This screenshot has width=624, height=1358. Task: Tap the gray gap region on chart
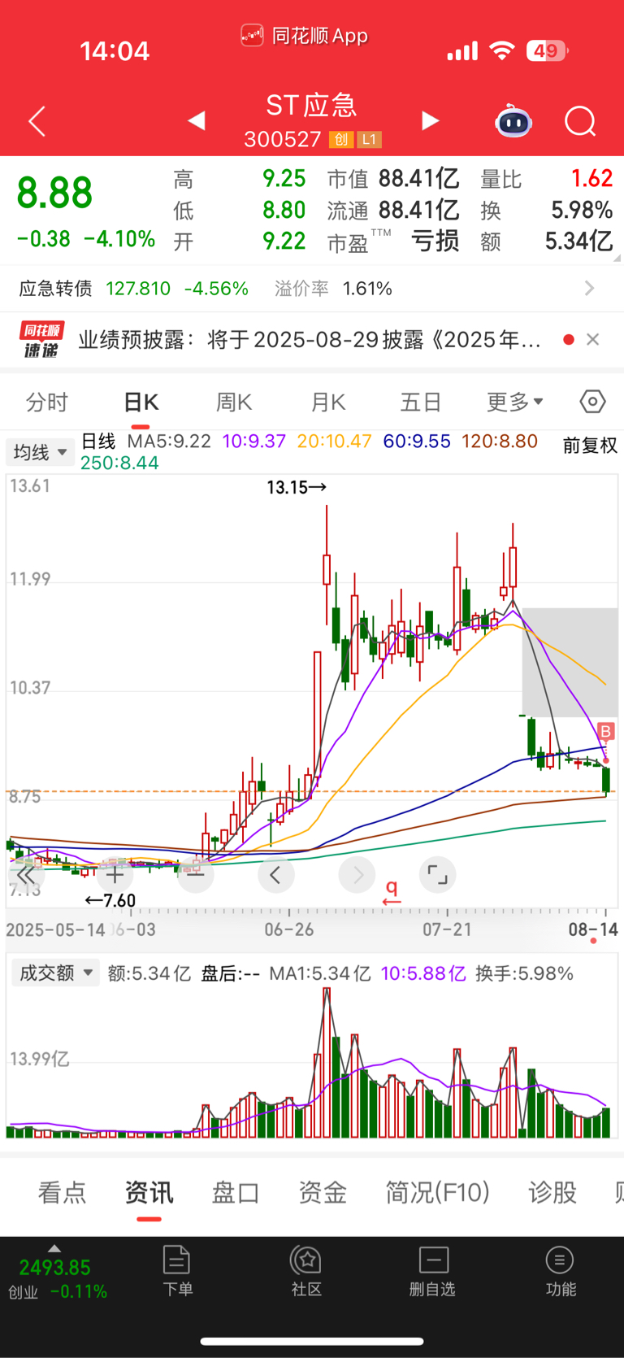click(570, 663)
